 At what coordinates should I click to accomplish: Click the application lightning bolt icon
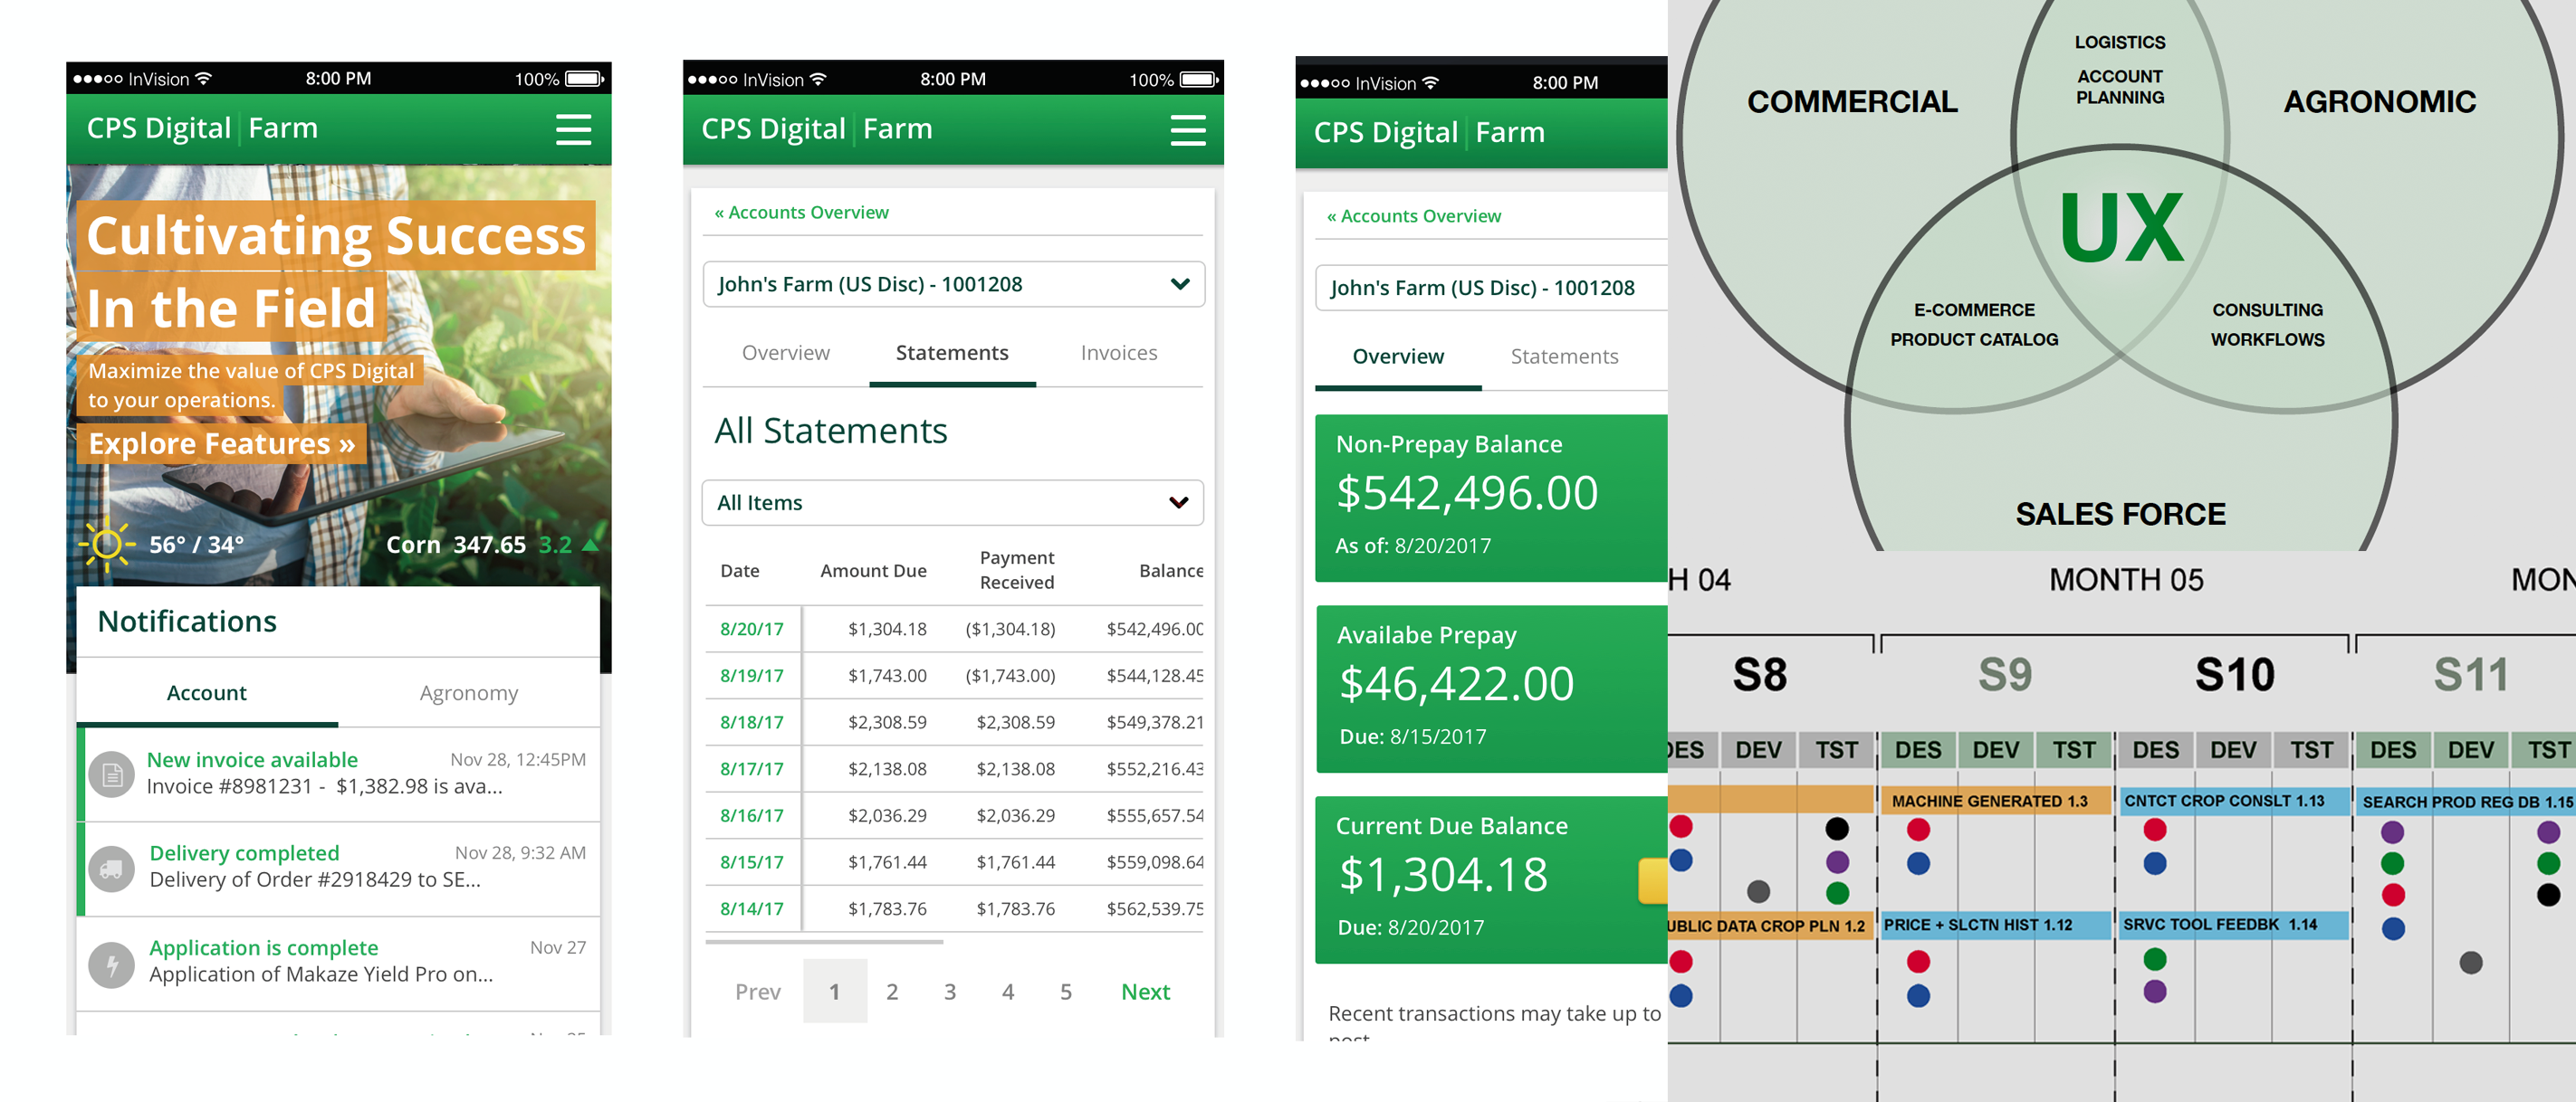coord(112,964)
